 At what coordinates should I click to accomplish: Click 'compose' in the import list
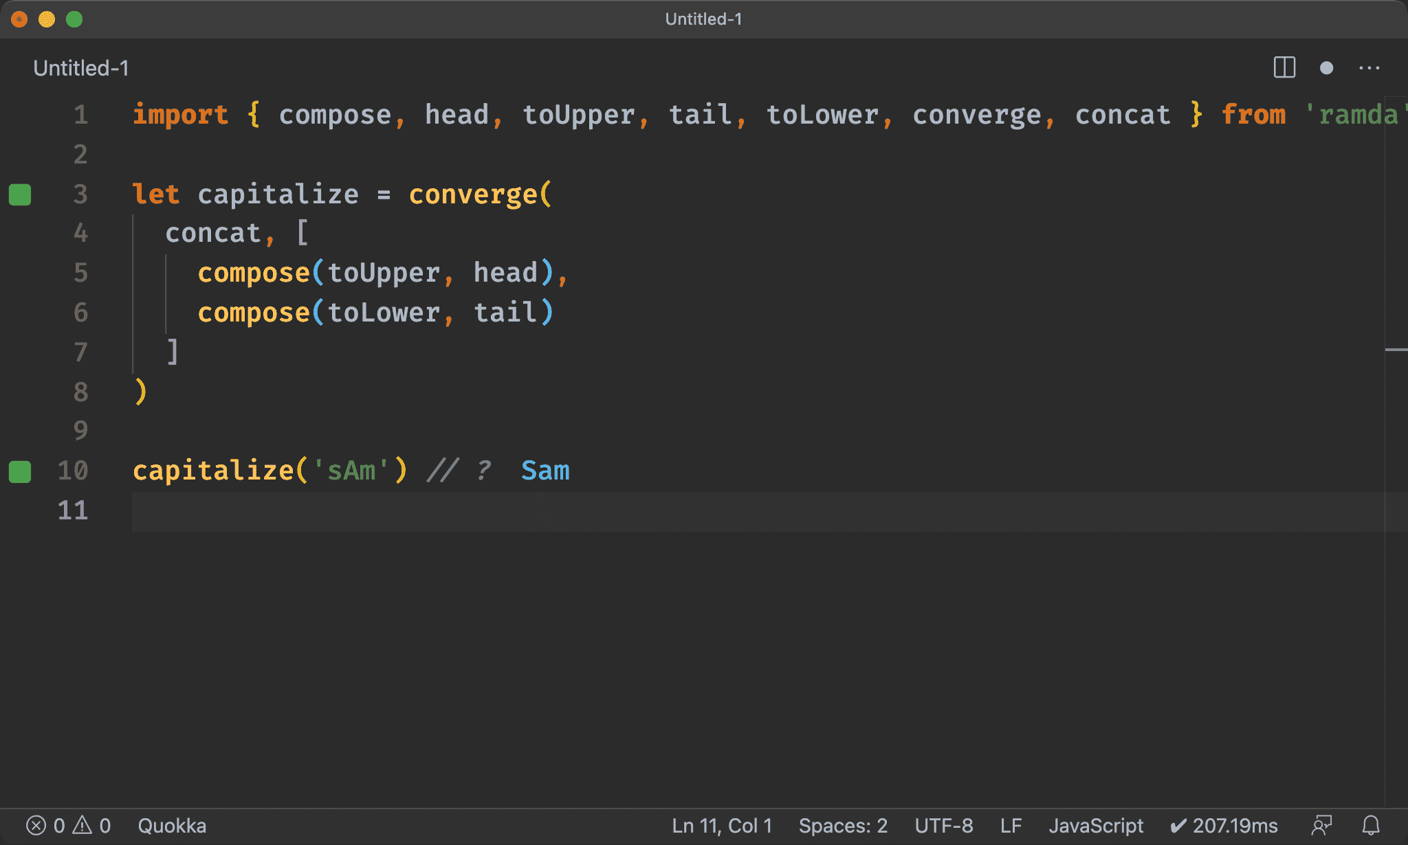pyautogui.click(x=335, y=115)
